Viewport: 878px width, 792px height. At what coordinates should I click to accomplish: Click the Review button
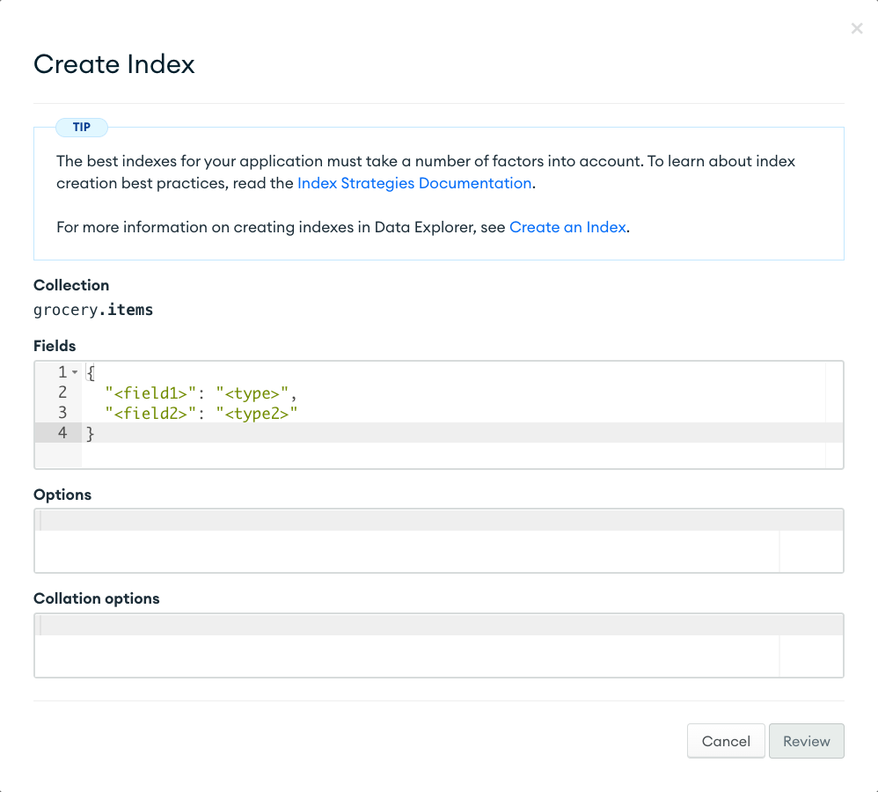point(806,741)
